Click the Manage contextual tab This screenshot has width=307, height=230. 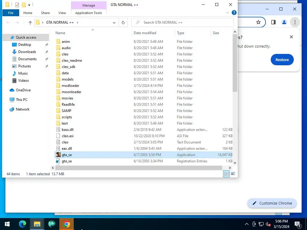[x=88, y=5]
